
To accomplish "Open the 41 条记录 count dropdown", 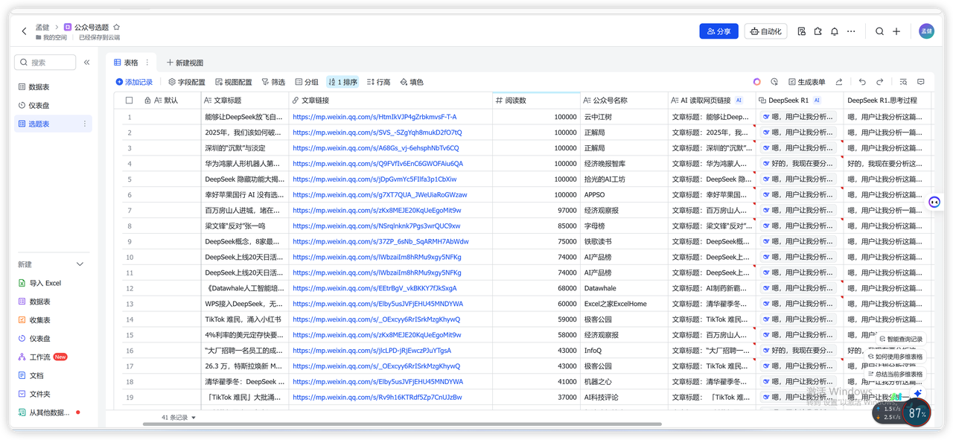I will pyautogui.click(x=179, y=418).
